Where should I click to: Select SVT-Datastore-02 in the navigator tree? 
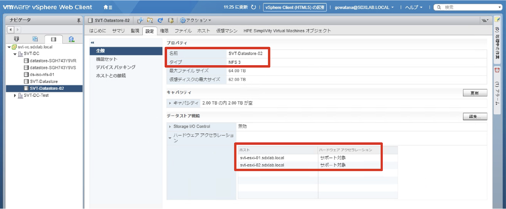pyautogui.click(x=44, y=89)
